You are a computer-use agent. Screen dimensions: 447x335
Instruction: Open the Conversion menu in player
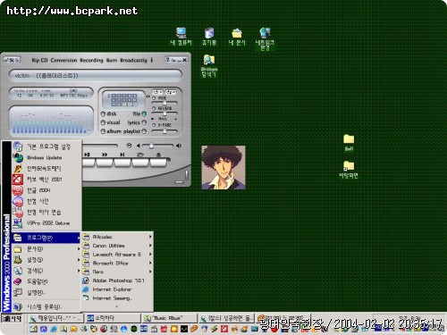click(63, 60)
